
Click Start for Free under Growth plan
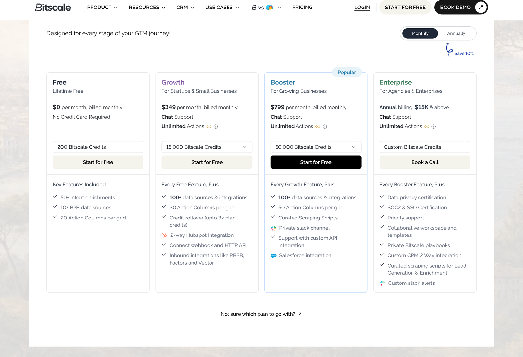pyautogui.click(x=207, y=162)
